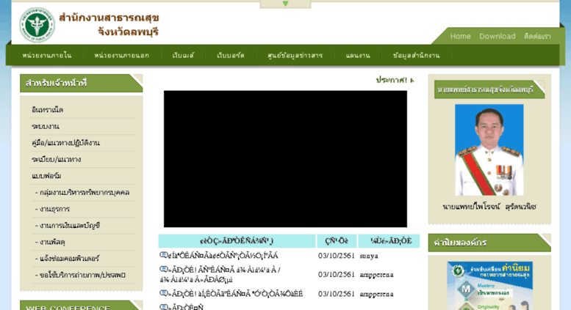Open the Home link

[x=460, y=37]
